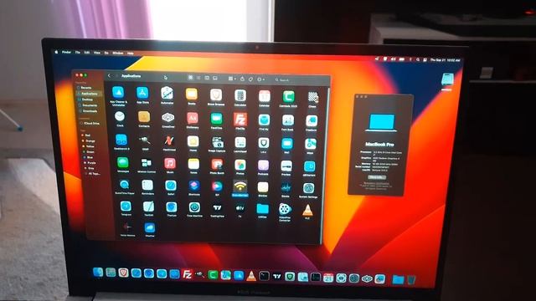Open the Podcasts app icon
Image resolution: width=536 pixels, height=301 pixels.
coord(263,166)
